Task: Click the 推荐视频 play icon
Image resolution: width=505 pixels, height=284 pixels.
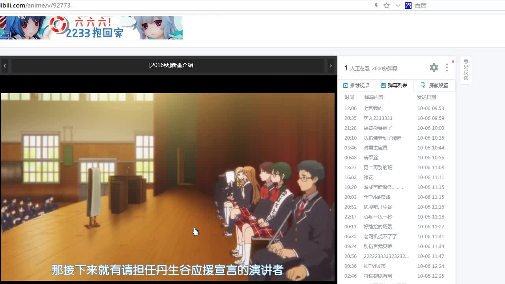Action: click(x=346, y=86)
